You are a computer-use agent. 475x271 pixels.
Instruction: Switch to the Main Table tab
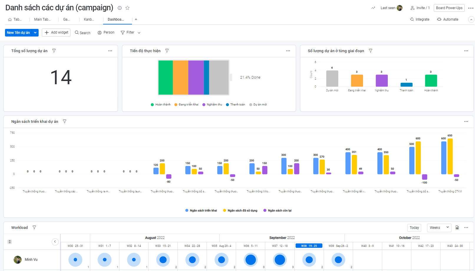click(x=42, y=19)
